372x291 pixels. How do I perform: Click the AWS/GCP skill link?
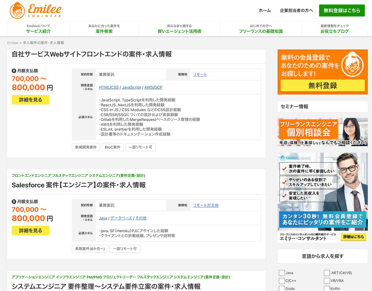(153, 87)
